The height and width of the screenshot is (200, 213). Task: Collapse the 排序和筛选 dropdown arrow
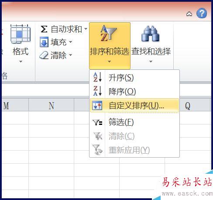pyautogui.click(x=109, y=62)
